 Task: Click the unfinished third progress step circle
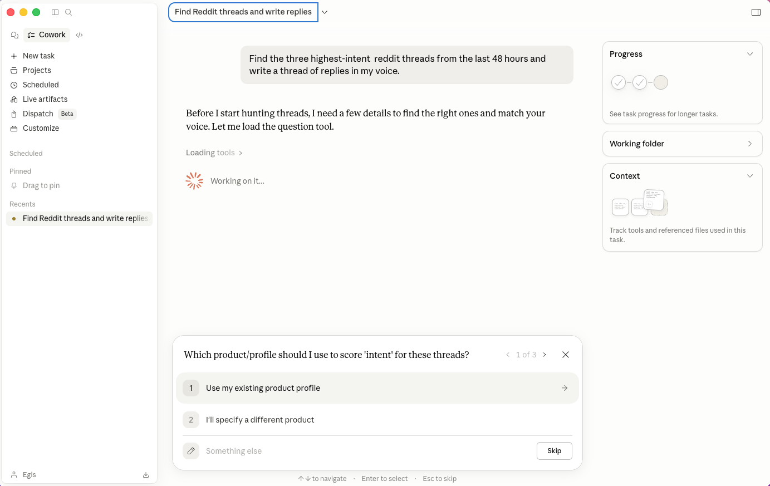pyautogui.click(x=661, y=82)
